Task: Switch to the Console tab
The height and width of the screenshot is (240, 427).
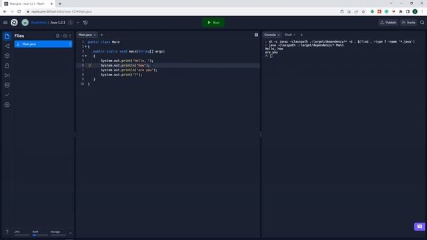Action: [270, 35]
